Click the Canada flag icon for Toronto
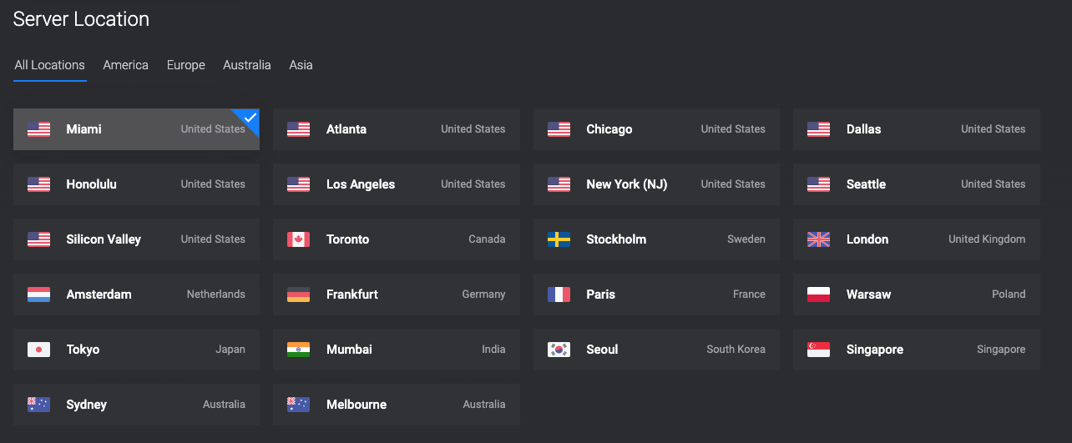 298,239
